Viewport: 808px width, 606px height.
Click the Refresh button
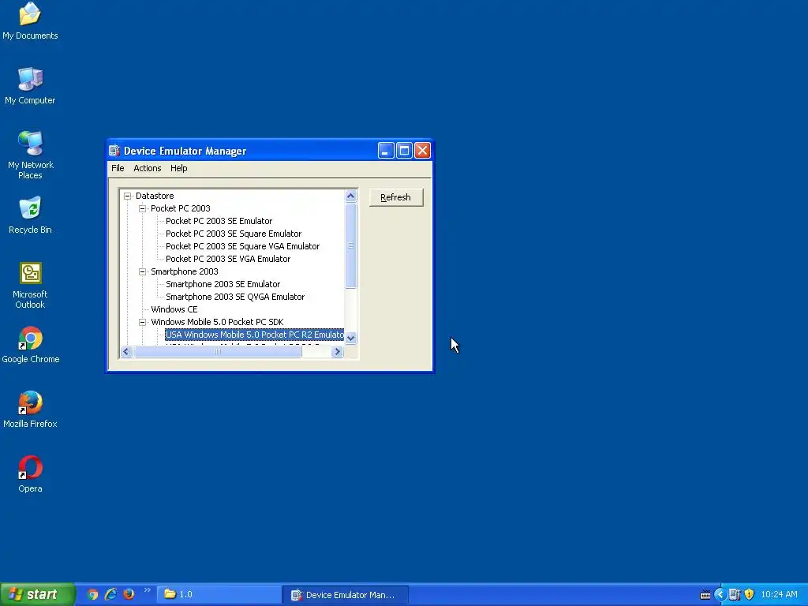pos(396,197)
